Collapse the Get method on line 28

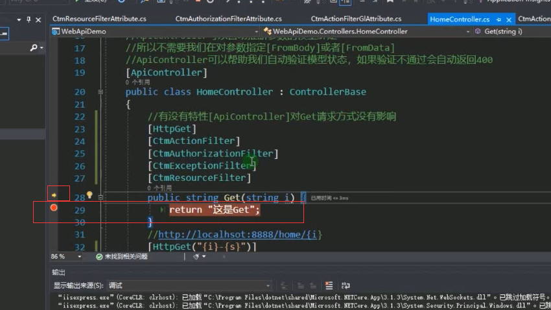click(x=100, y=198)
